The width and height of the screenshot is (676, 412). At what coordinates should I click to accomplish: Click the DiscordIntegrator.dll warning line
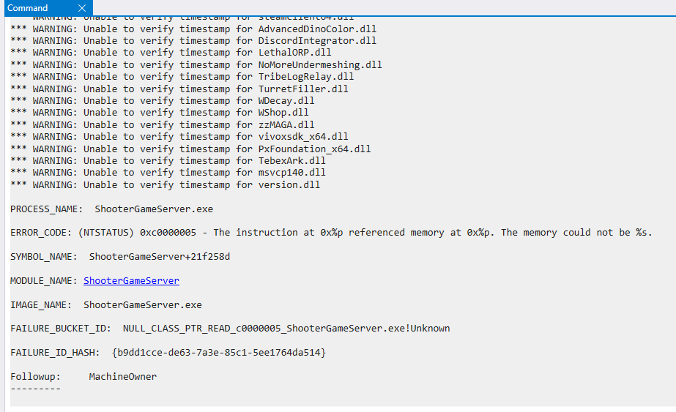click(x=193, y=41)
